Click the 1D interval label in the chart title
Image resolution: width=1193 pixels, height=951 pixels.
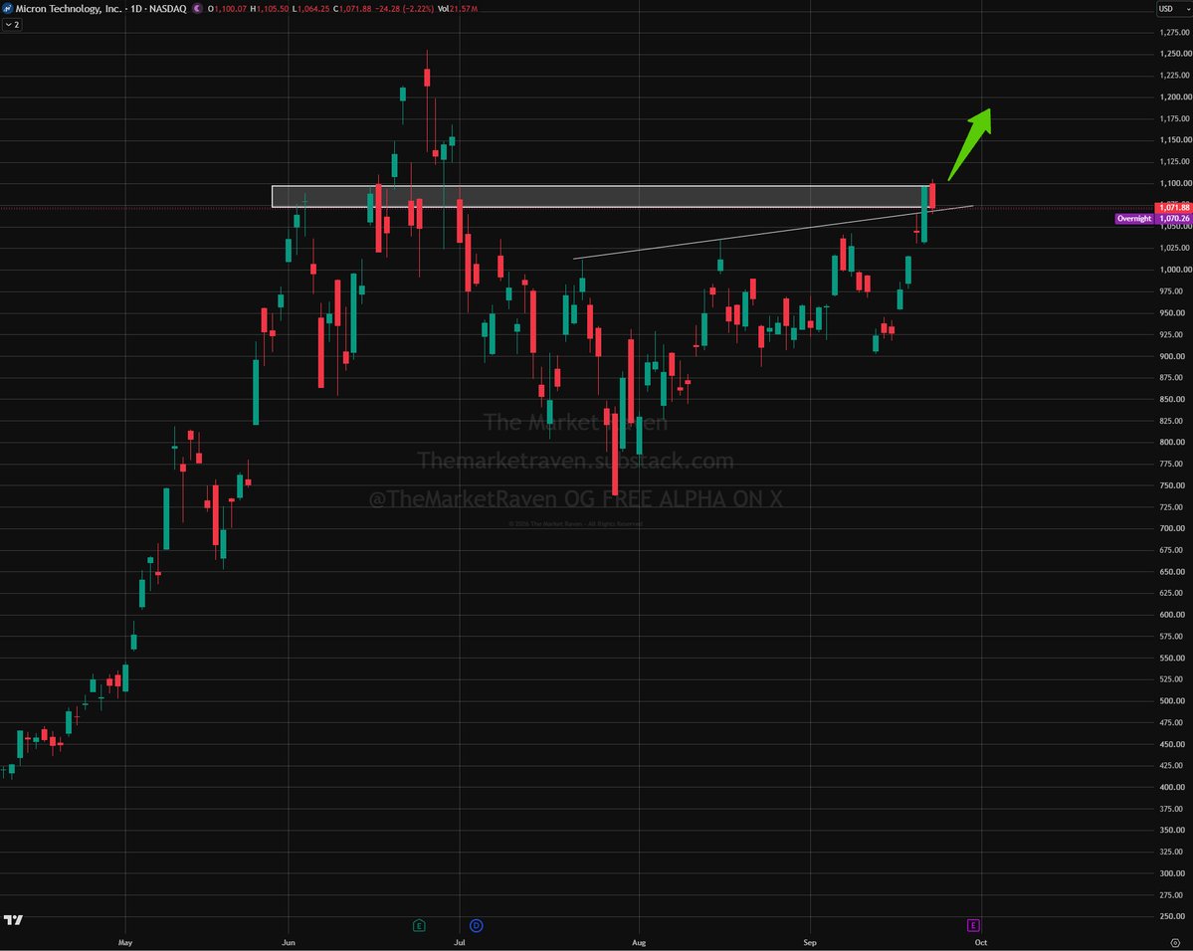tap(136, 8)
